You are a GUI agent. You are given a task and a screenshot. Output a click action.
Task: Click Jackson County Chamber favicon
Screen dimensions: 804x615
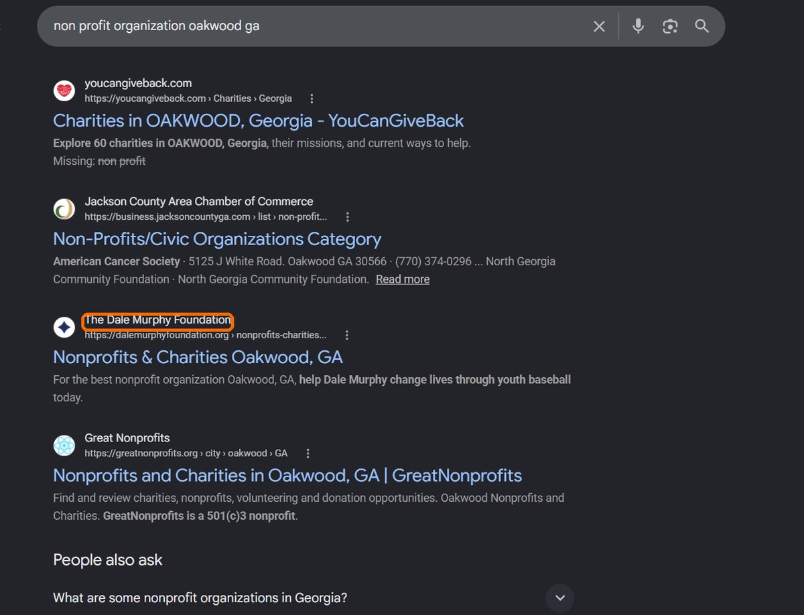(64, 209)
